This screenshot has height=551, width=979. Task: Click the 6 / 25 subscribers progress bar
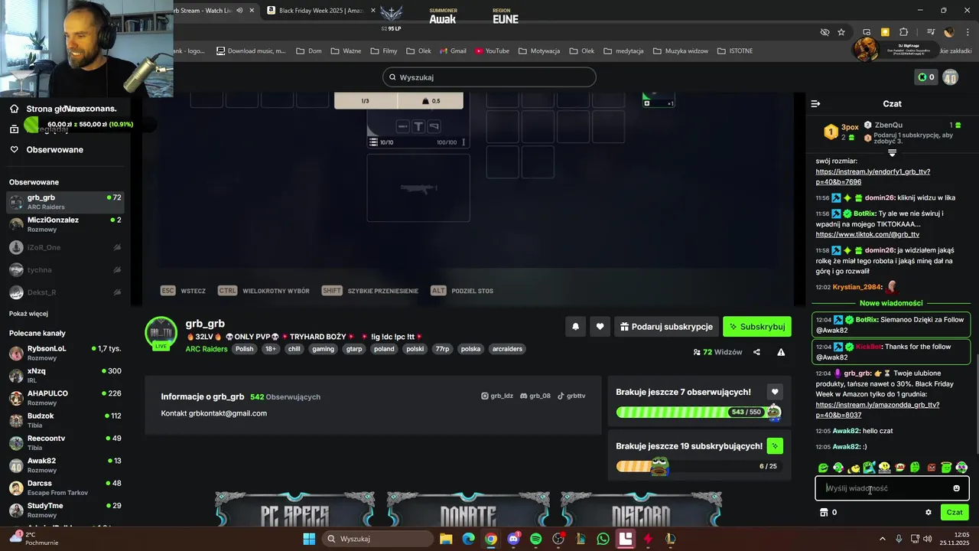698,466
